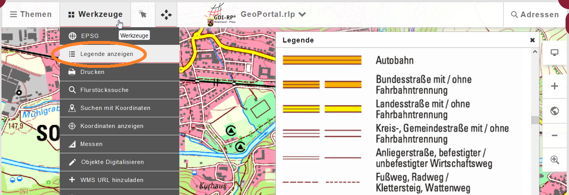Zoom out with the minus button
Screen dimensions: 569x195
[x=554, y=136]
